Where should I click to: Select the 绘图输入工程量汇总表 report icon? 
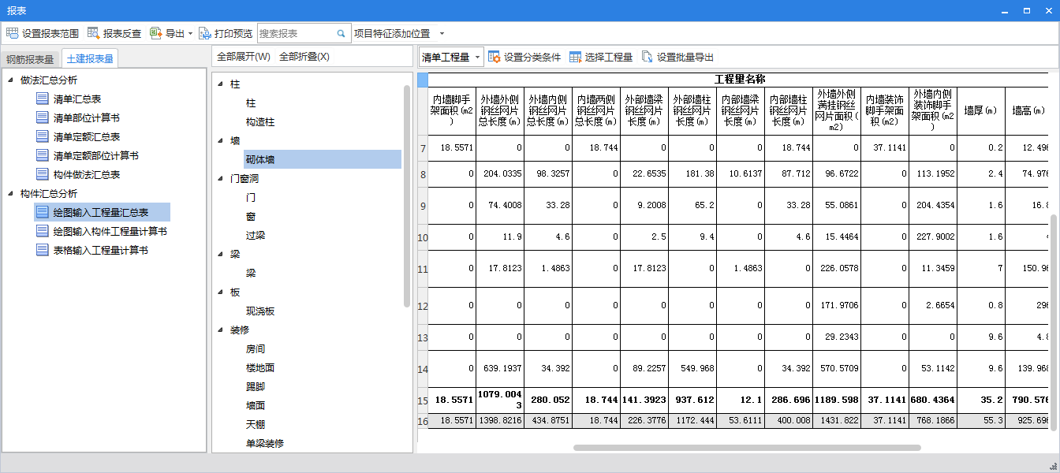pyautogui.click(x=43, y=212)
